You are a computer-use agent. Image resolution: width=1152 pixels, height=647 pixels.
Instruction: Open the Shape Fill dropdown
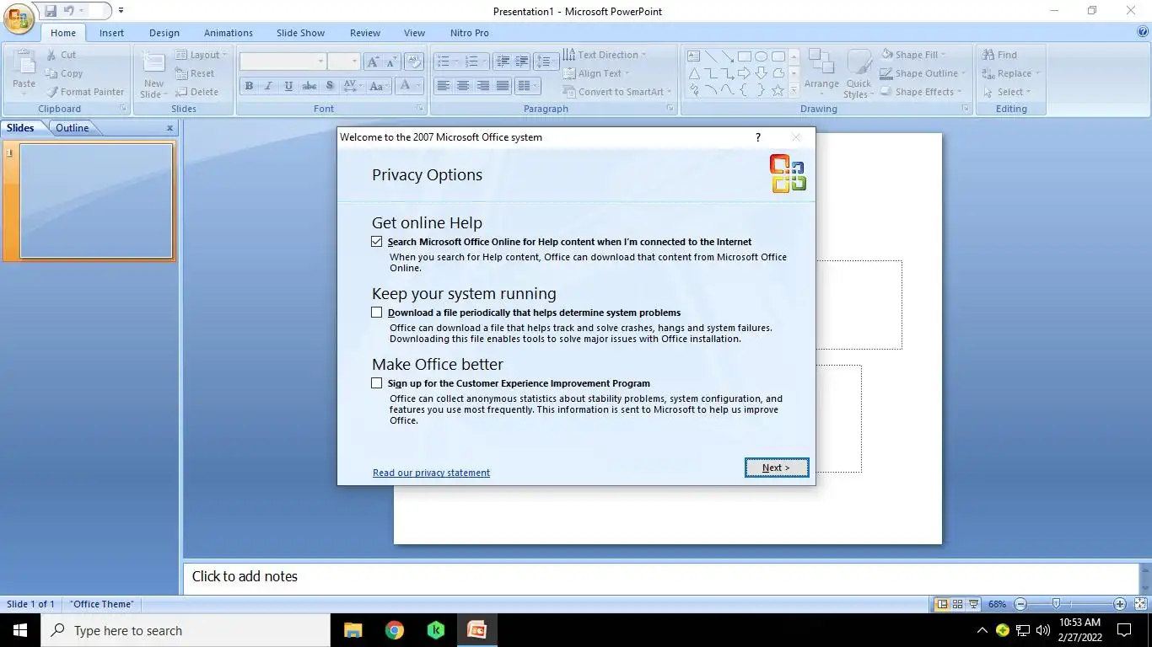[913, 55]
